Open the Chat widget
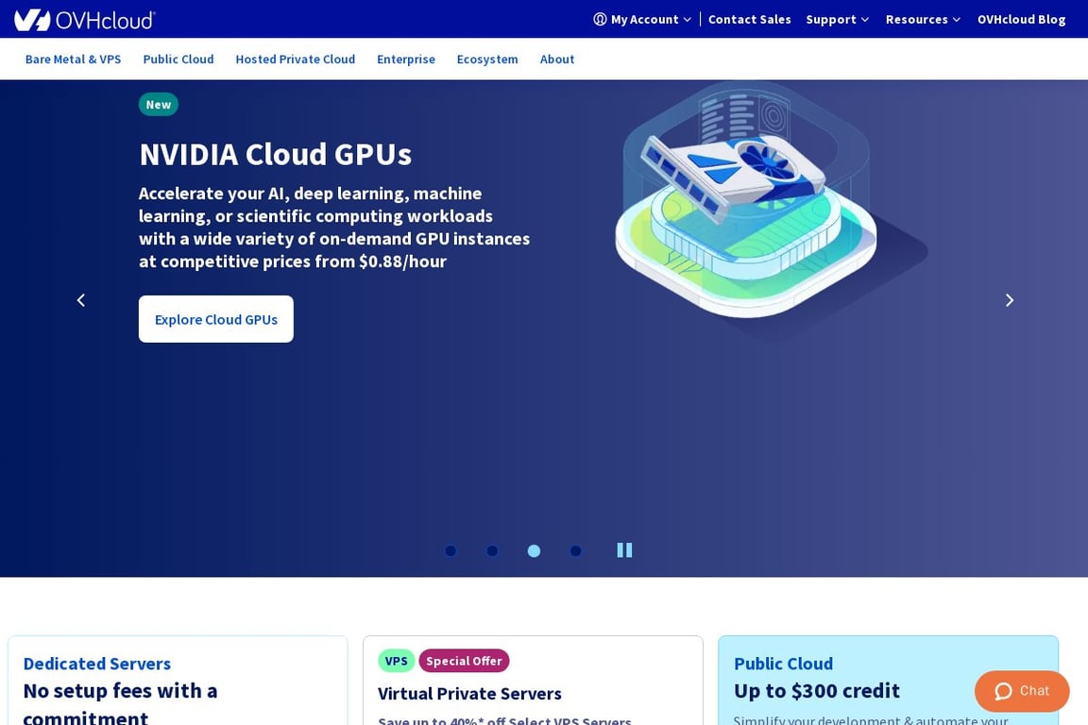 pos(1021,690)
